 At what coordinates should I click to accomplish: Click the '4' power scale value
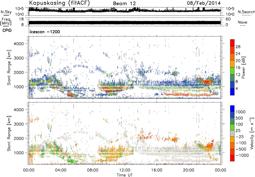pyautogui.click(x=237, y=88)
